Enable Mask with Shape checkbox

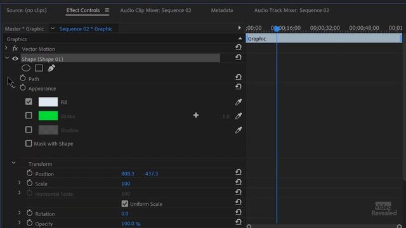point(29,143)
